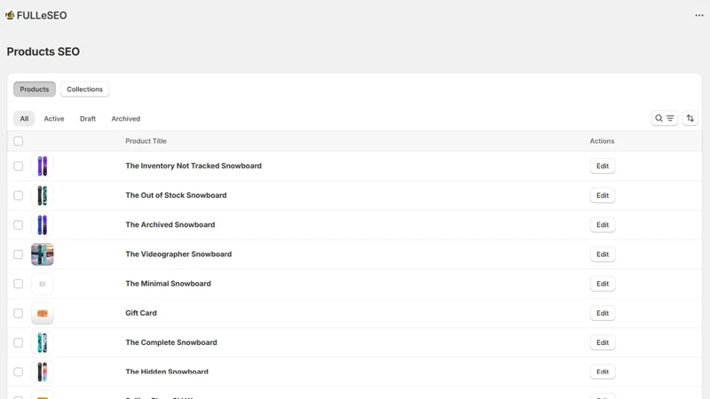Viewport: 710px width, 399px height.
Task: Edit The Archived Snowboard
Action: click(x=603, y=225)
